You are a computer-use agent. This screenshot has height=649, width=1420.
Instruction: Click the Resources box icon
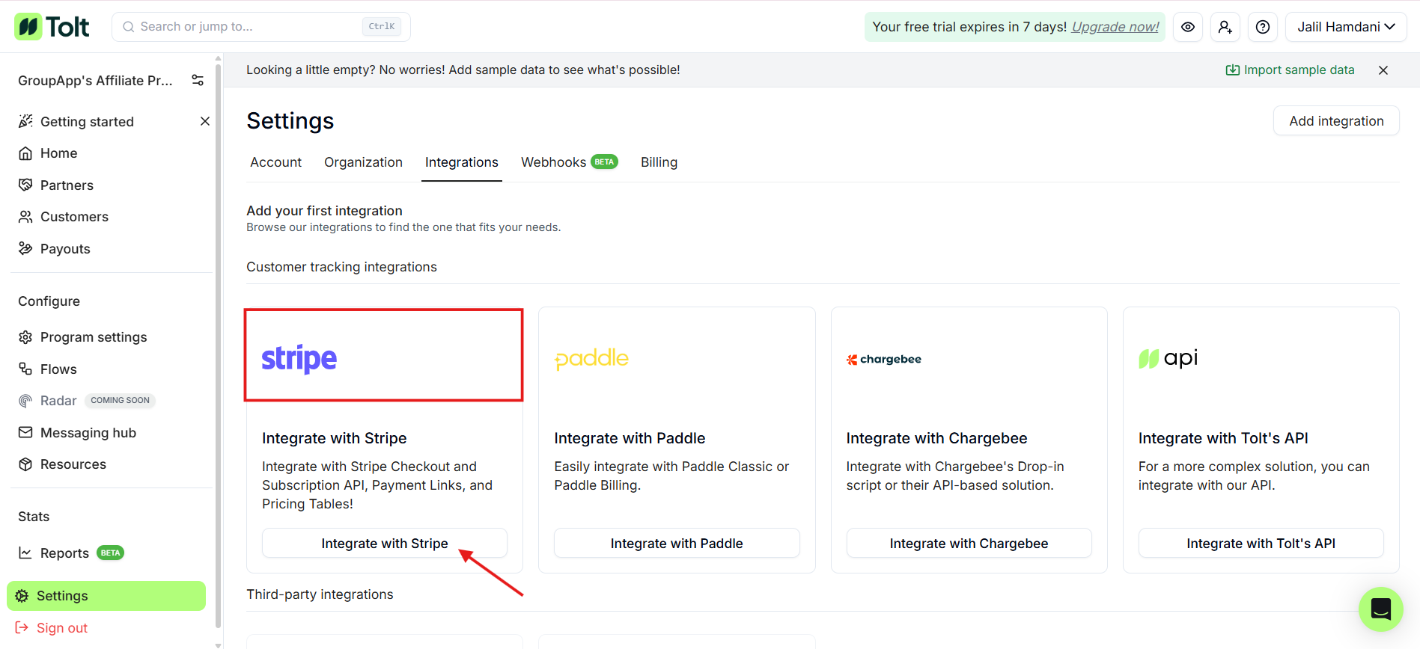(x=25, y=464)
